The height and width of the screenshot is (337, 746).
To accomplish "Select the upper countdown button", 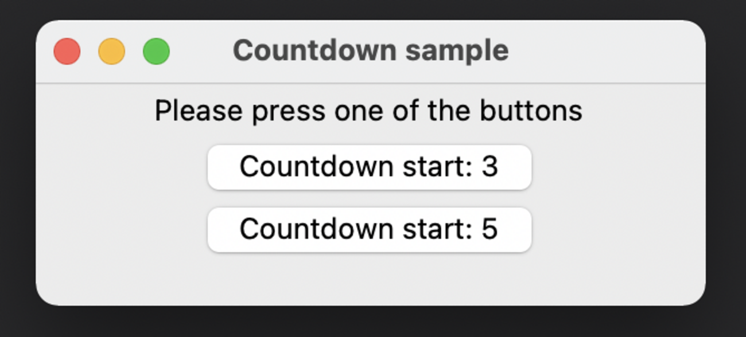I will [x=369, y=167].
